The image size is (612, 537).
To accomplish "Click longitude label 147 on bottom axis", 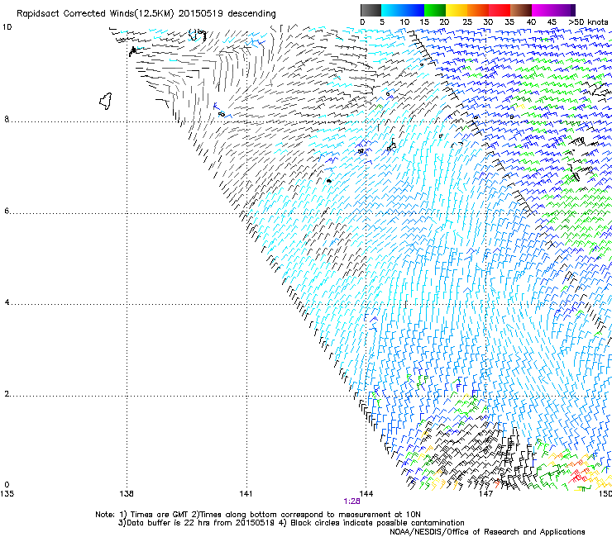I will point(485,494).
